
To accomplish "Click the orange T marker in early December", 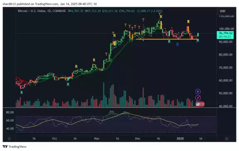I will [x=143, y=20].
